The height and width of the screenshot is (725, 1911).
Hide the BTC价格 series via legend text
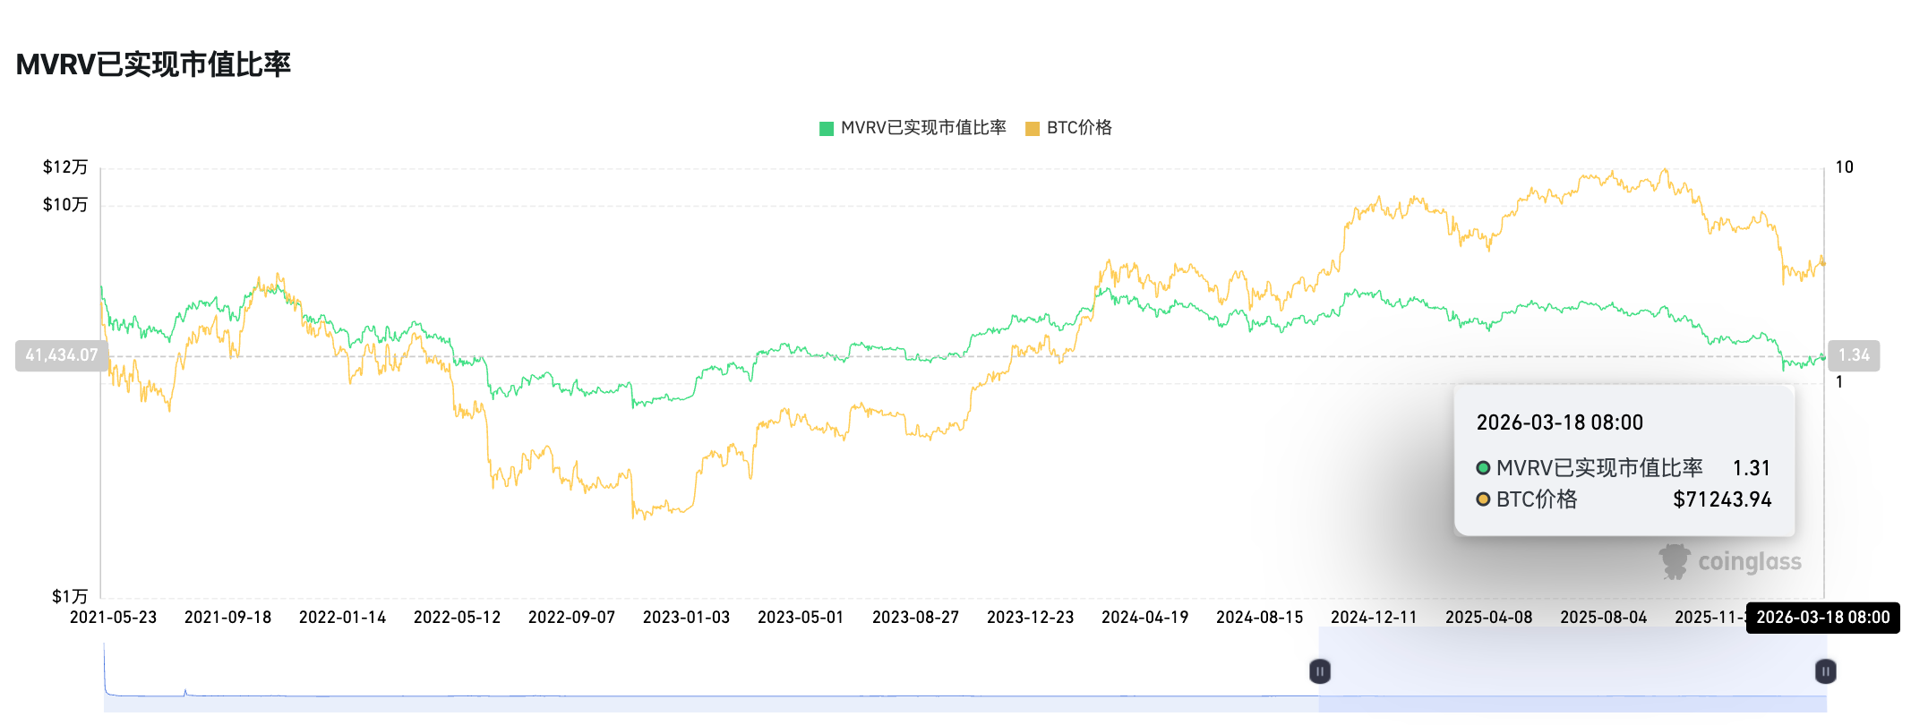(1079, 128)
